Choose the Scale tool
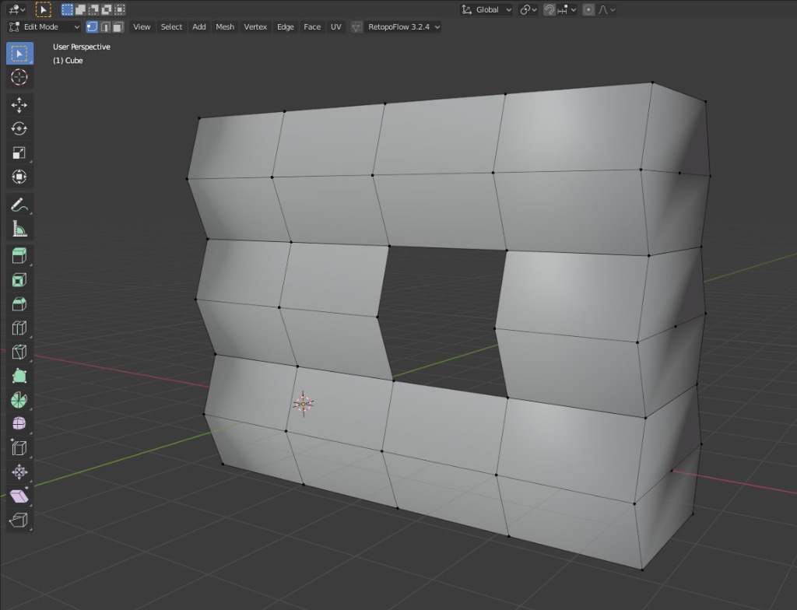 (x=19, y=152)
